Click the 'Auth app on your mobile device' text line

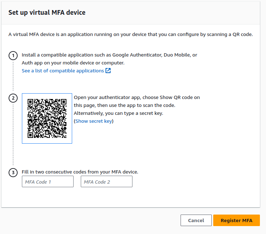coord(73,63)
